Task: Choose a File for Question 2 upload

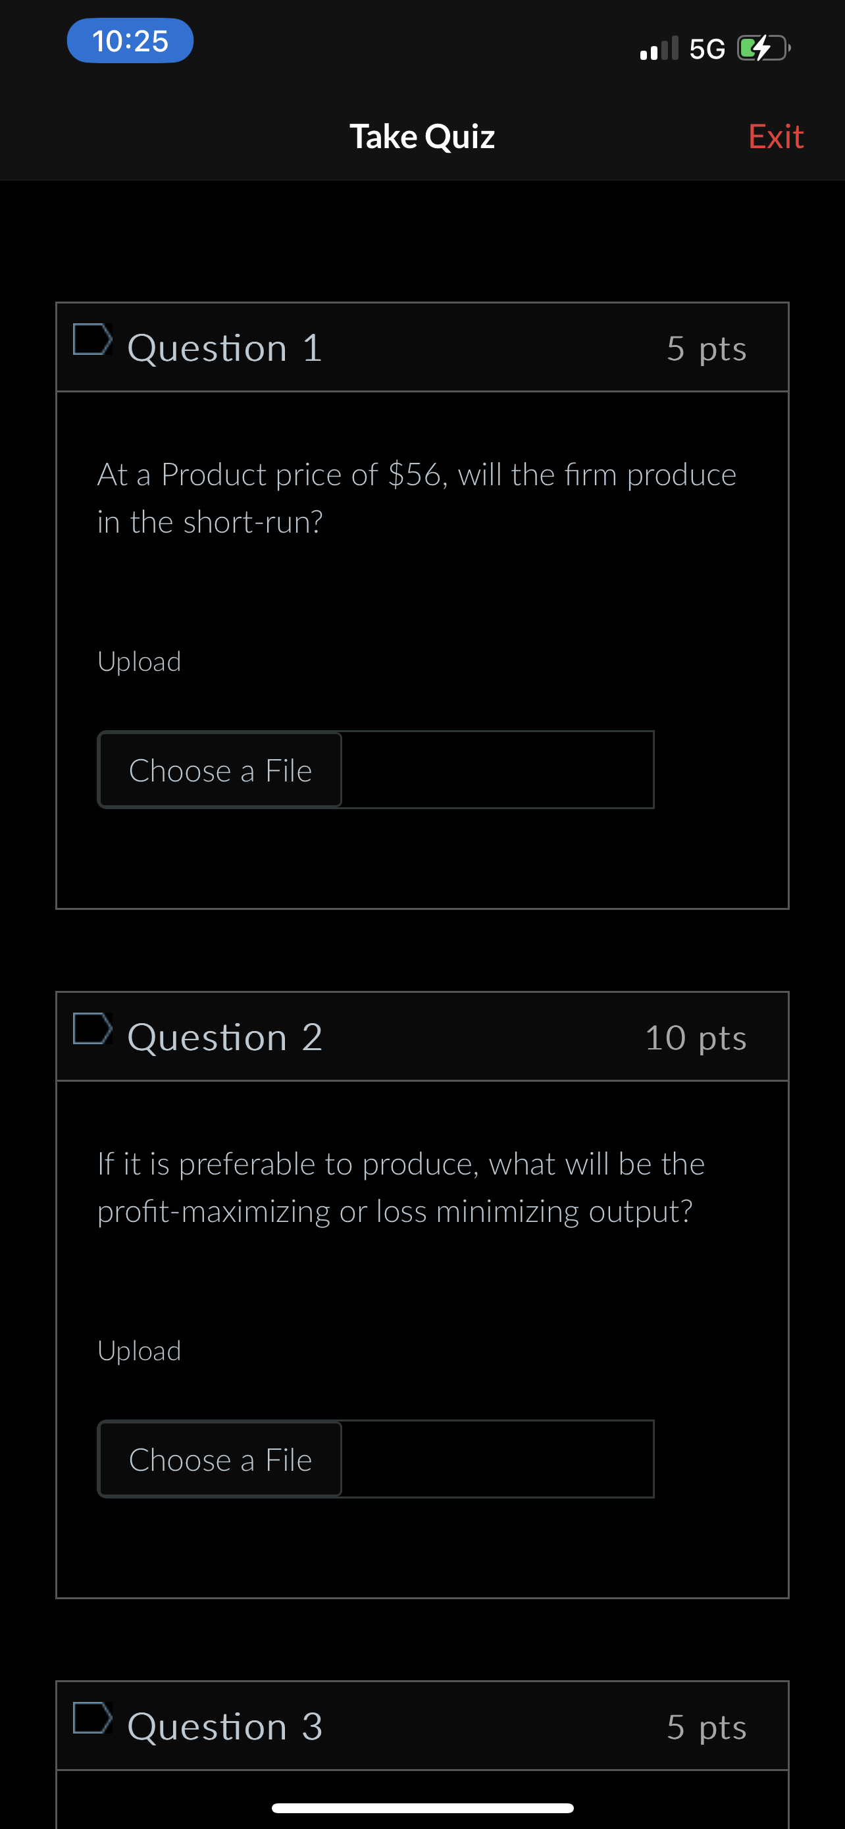Action: pos(220,1459)
